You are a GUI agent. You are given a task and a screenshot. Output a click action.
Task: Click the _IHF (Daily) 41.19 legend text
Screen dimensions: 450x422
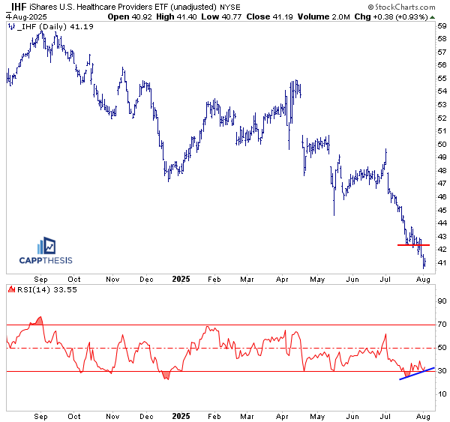(x=55, y=27)
